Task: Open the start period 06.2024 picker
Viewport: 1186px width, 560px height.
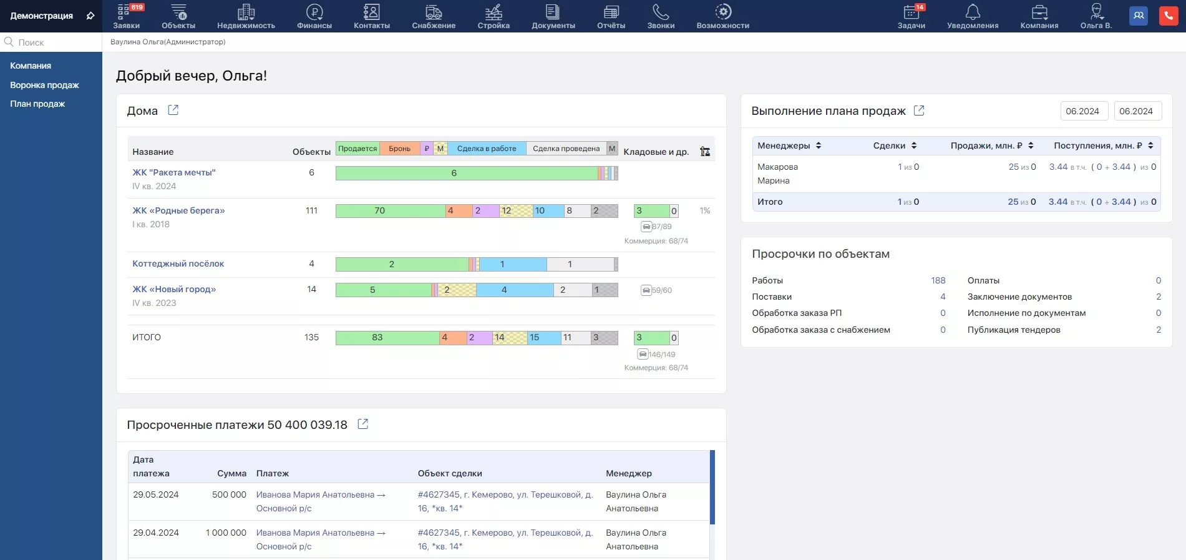Action: [1083, 111]
